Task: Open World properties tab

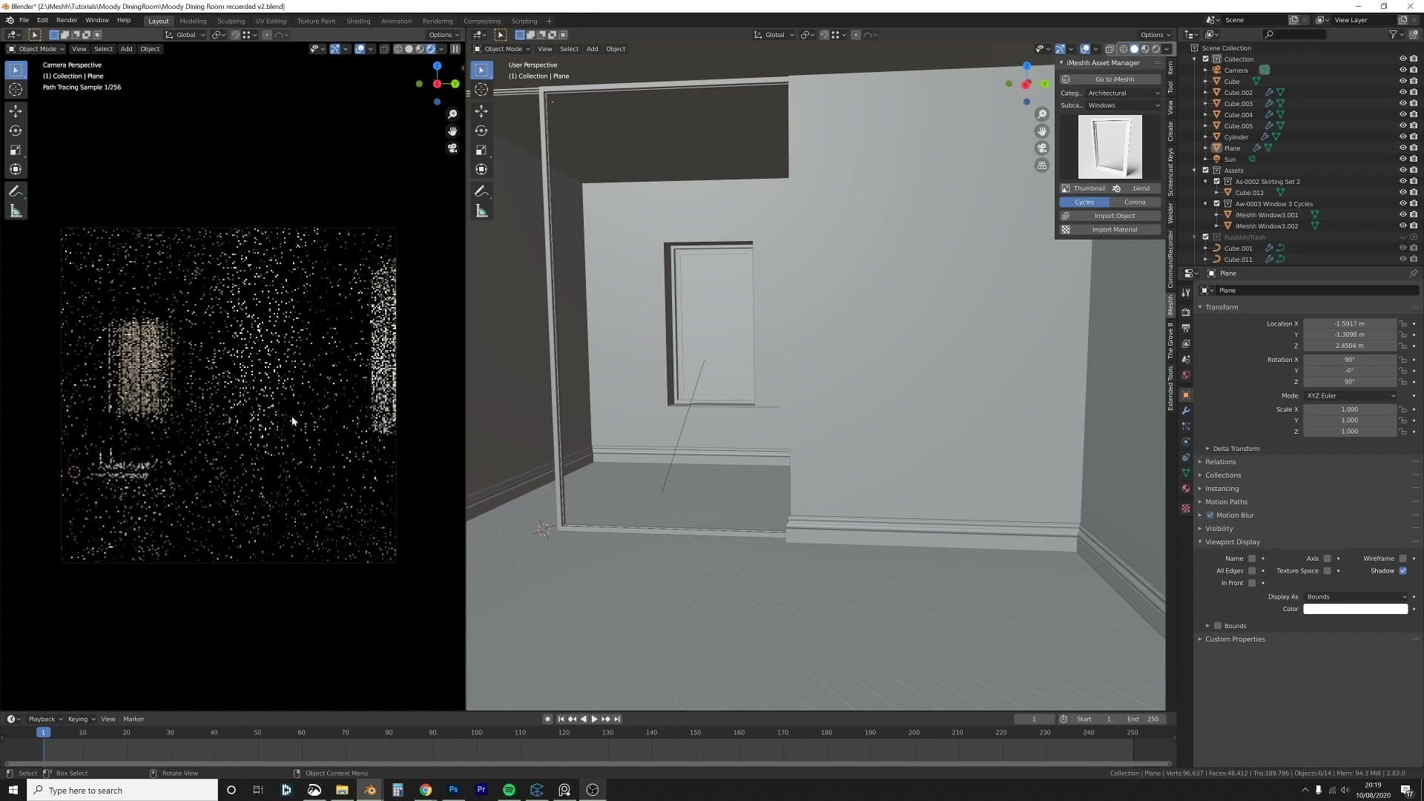Action: (1186, 375)
